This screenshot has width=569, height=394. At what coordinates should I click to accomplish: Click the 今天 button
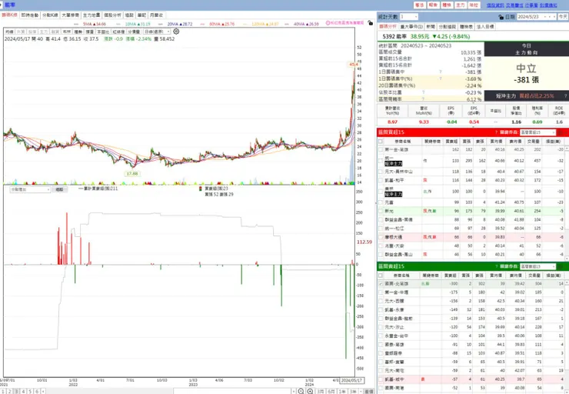[x=563, y=17]
